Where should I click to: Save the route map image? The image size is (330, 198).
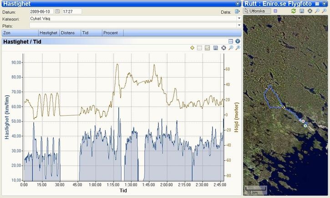pos(302,10)
